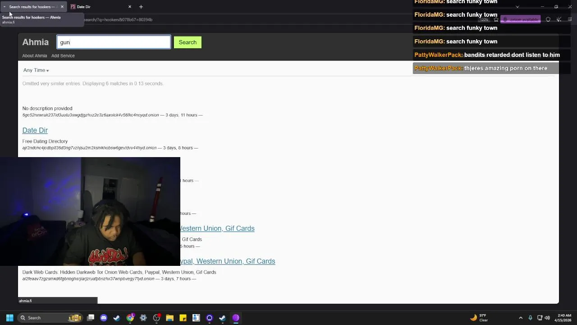The width and height of the screenshot is (577, 325).
Task: Open the network icon in system tray
Action: click(x=540, y=318)
